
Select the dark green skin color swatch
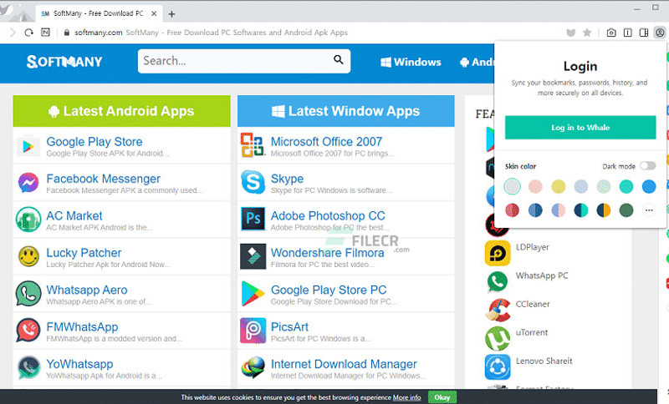pyautogui.click(x=626, y=210)
